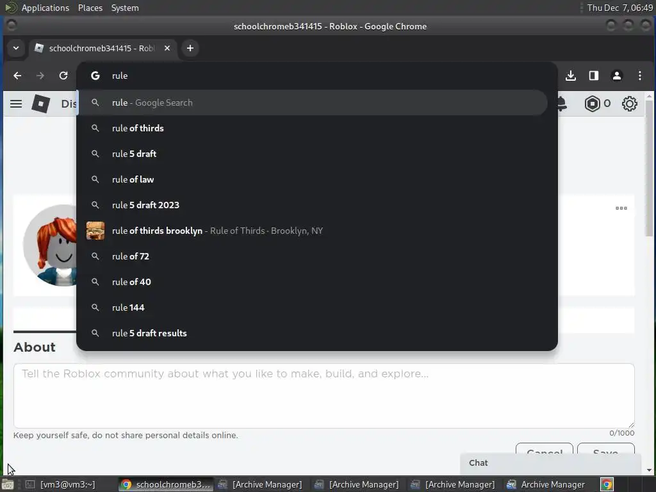Click the browser forward arrow

pos(40,76)
